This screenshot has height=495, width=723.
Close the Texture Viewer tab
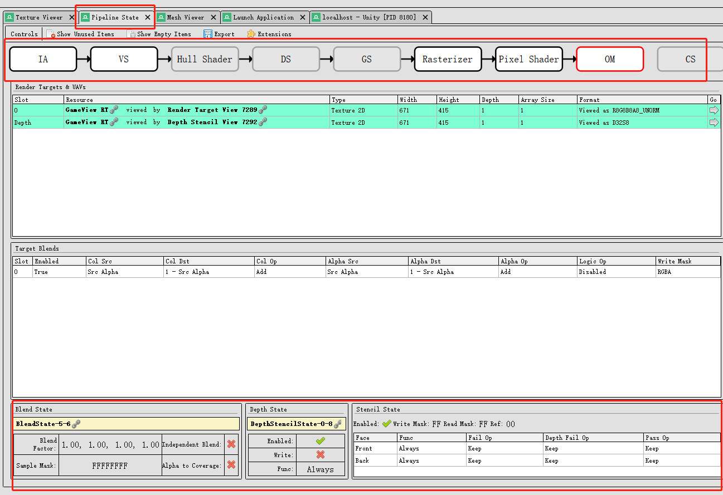click(71, 17)
